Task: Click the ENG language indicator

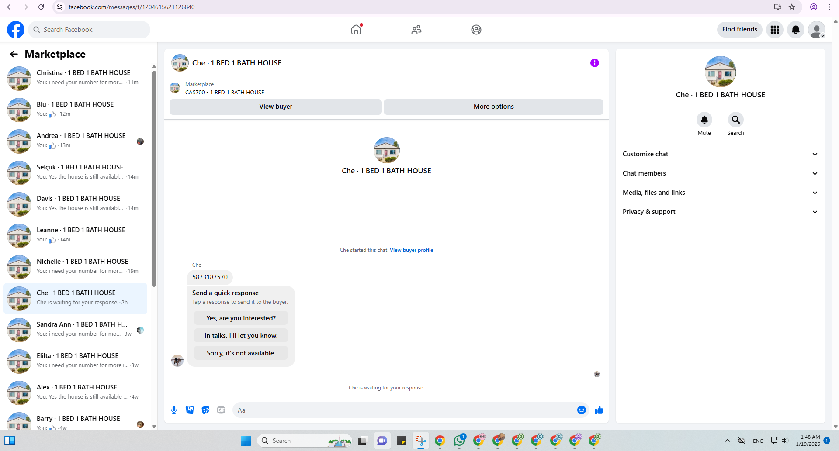Action: [x=758, y=441]
